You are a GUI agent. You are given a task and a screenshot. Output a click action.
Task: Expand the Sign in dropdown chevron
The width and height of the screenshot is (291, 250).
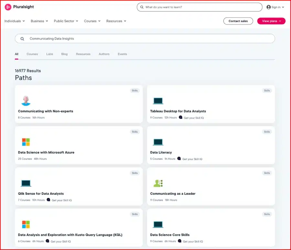coord(283,7)
